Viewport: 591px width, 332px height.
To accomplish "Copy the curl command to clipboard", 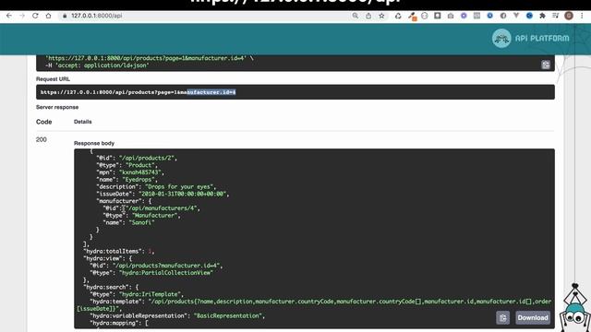I will pos(546,65).
